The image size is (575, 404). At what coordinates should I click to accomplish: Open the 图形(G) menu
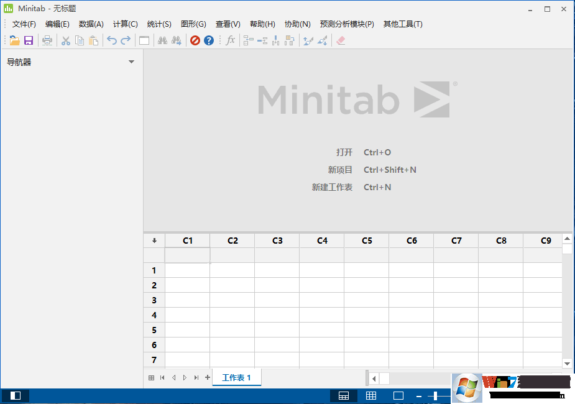(193, 24)
